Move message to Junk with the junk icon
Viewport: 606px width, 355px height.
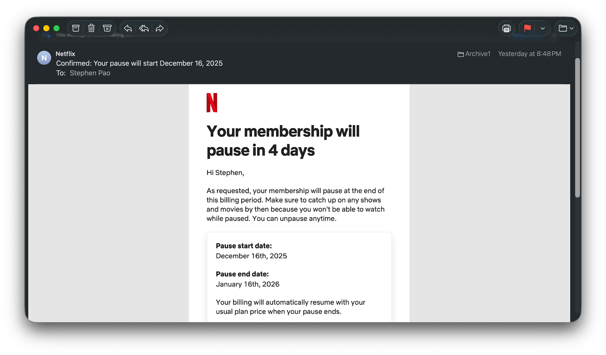pyautogui.click(x=107, y=28)
